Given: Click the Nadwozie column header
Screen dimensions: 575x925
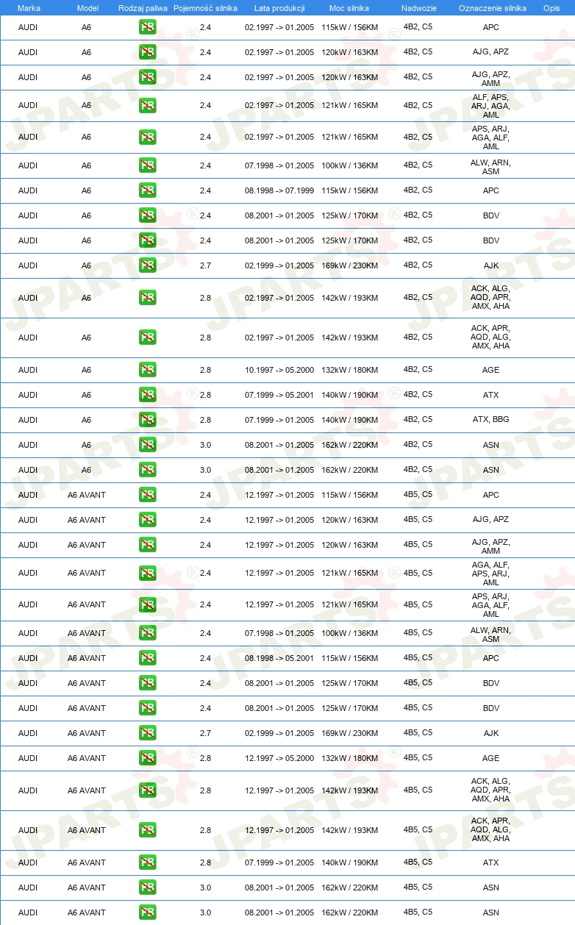Looking at the screenshot, I should tap(418, 8).
